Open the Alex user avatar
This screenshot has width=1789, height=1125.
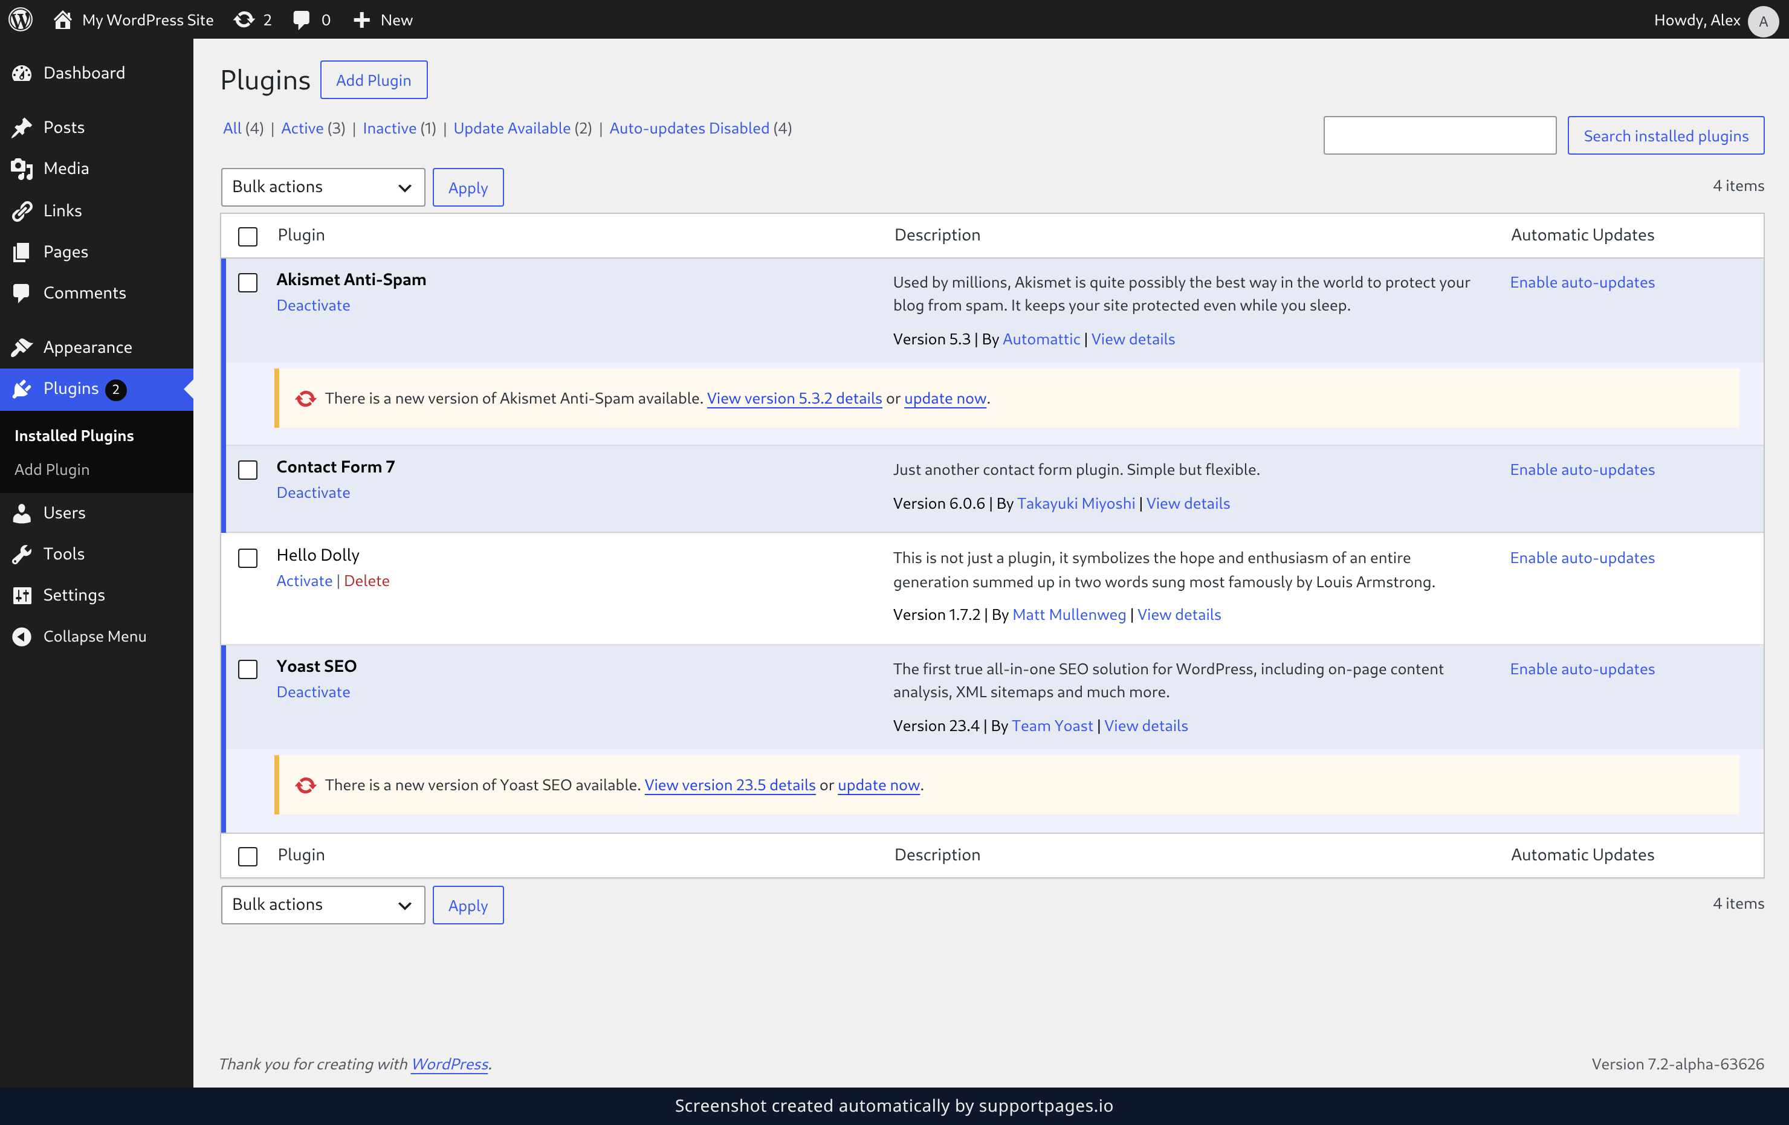coord(1763,21)
